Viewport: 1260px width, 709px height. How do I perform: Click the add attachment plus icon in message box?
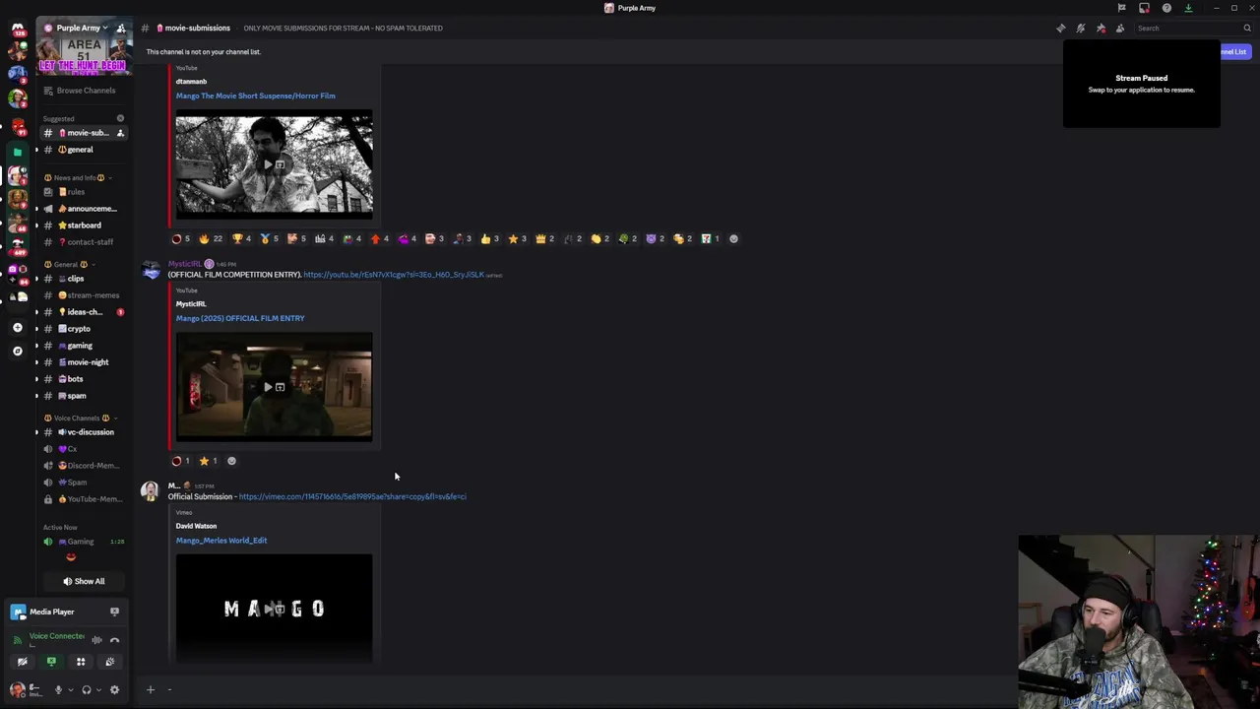pos(151,689)
